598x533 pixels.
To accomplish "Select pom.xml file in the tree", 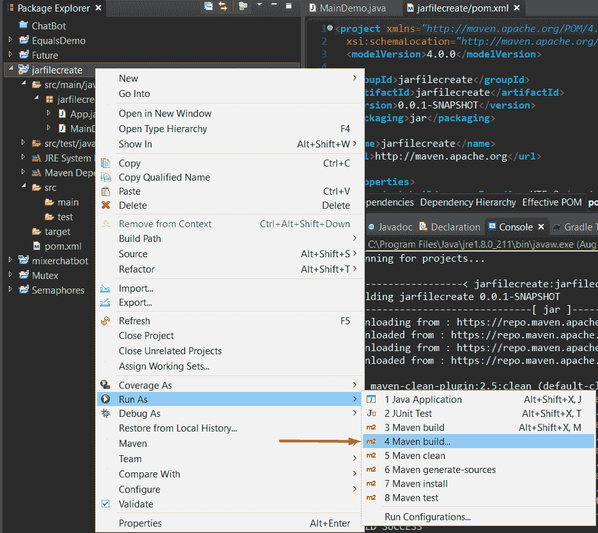I will [x=63, y=246].
